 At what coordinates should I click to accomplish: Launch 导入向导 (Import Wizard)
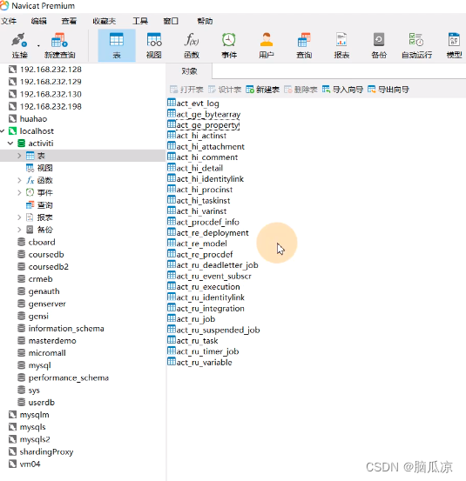pos(342,90)
